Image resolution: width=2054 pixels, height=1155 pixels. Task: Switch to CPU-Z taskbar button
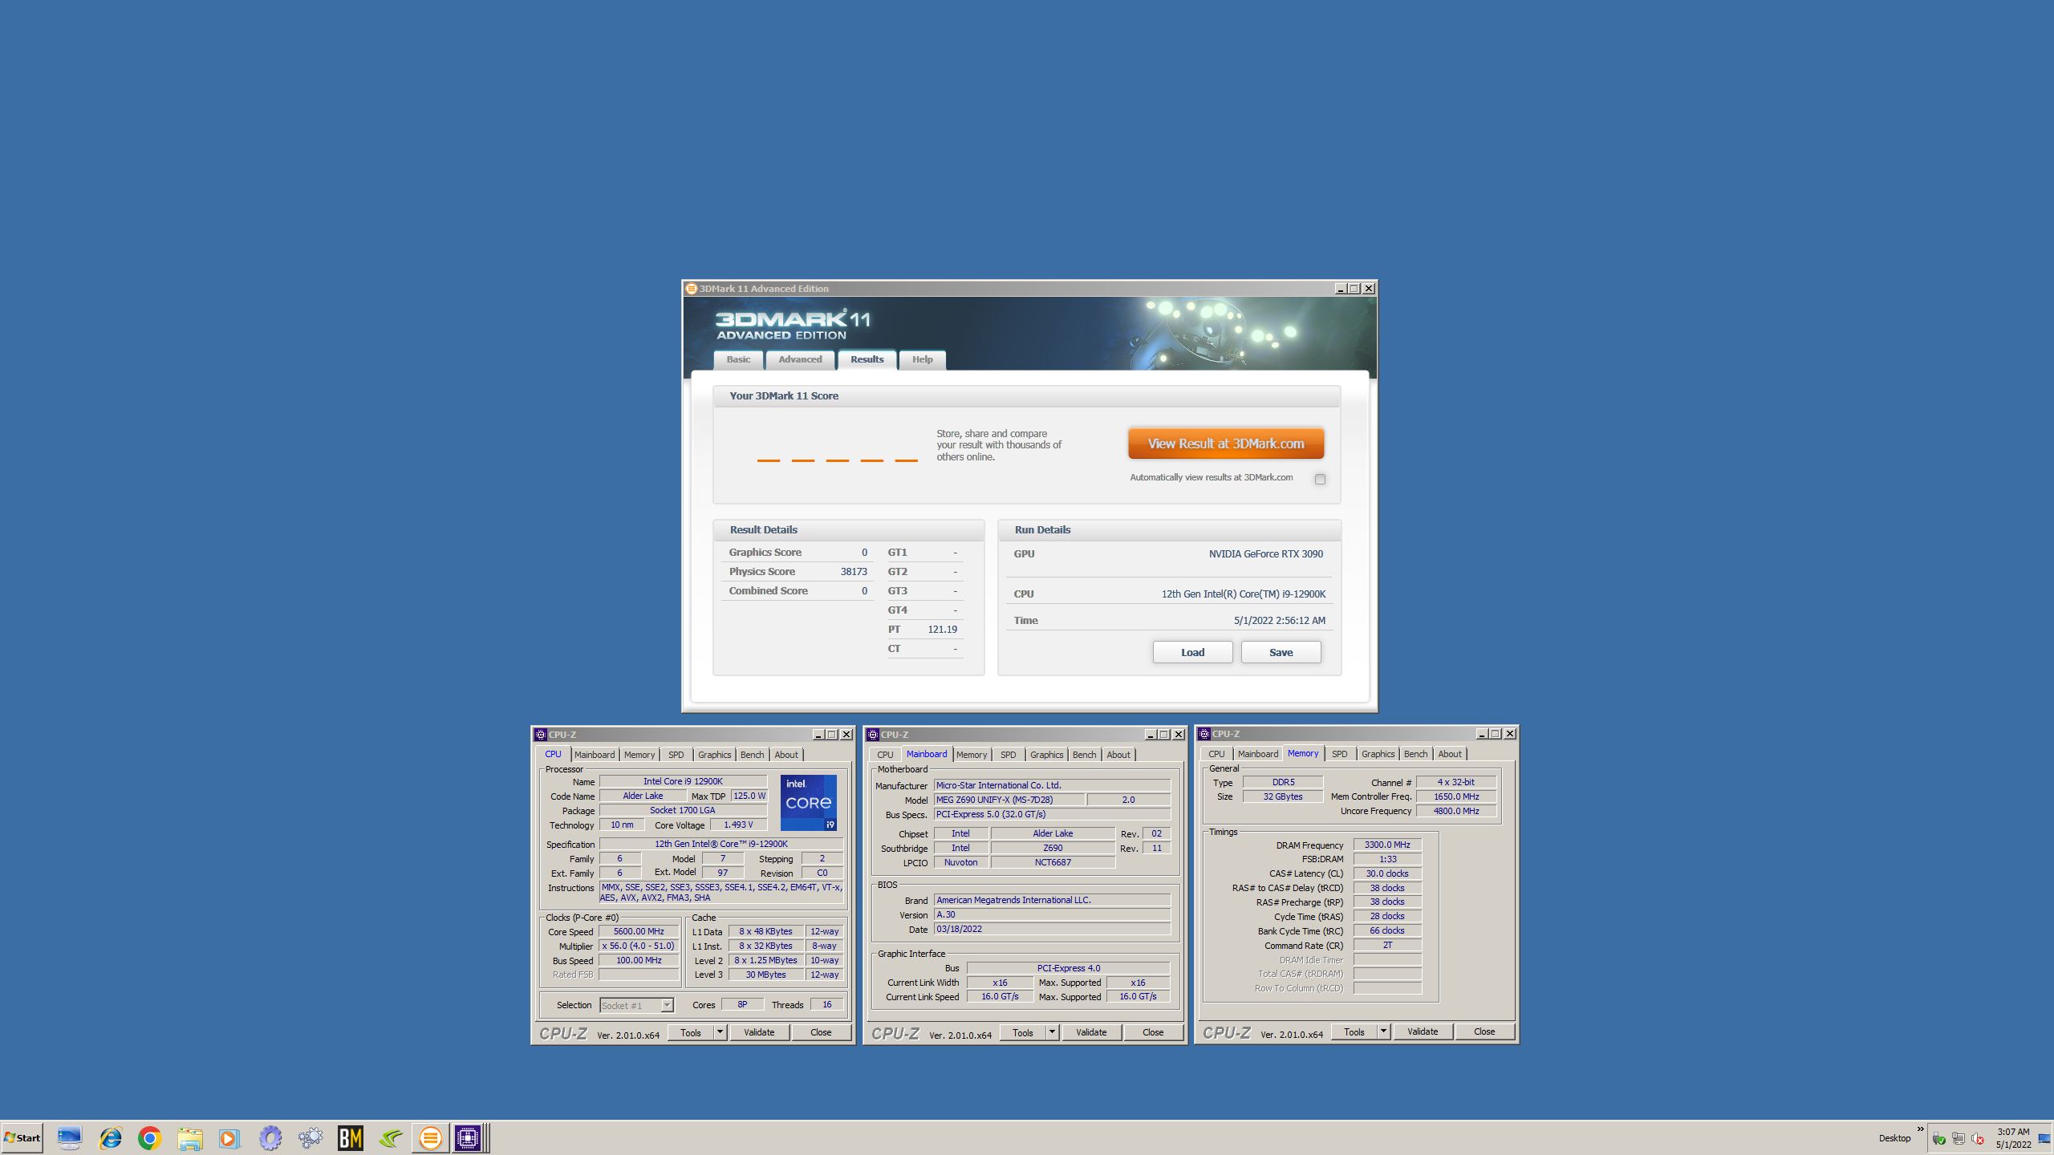[x=469, y=1137]
